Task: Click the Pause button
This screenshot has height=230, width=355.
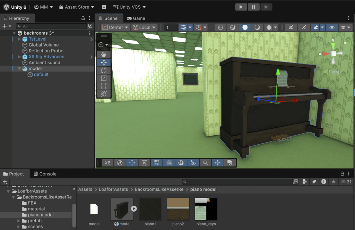Action: (253, 7)
